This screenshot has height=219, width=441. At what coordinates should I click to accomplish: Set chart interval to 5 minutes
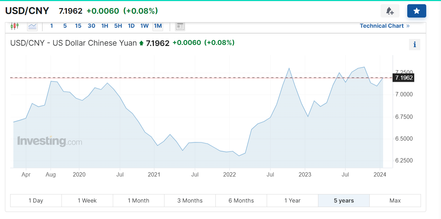tap(65, 26)
